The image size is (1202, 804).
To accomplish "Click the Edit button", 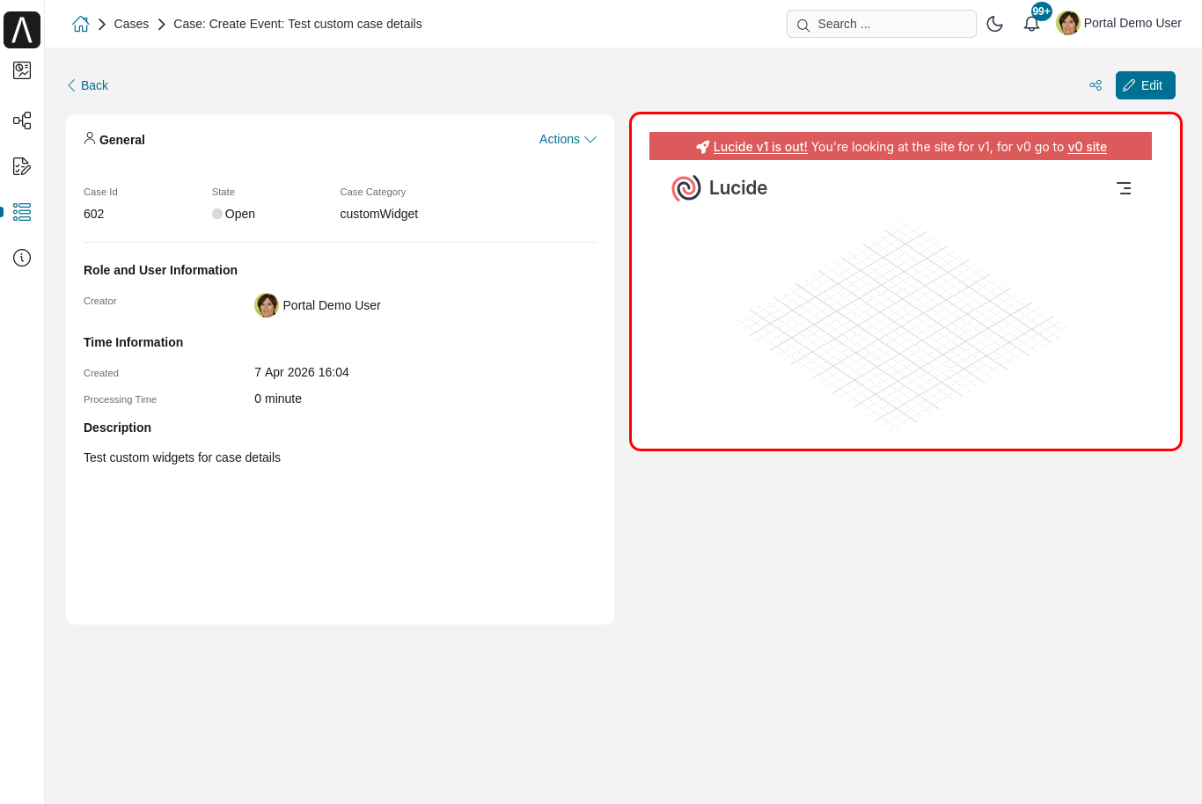I will pyautogui.click(x=1146, y=85).
